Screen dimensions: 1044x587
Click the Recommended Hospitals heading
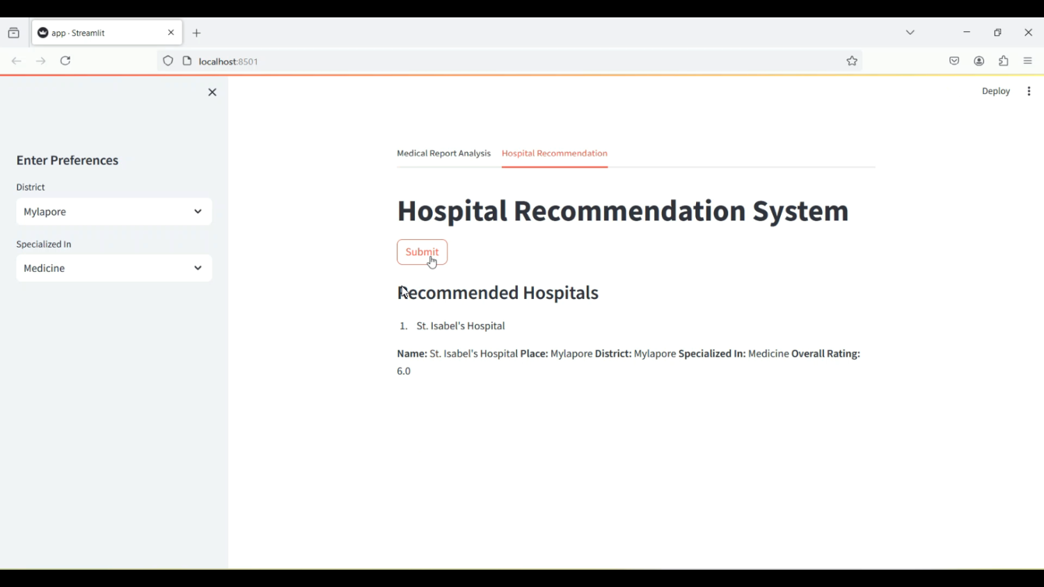click(x=498, y=293)
